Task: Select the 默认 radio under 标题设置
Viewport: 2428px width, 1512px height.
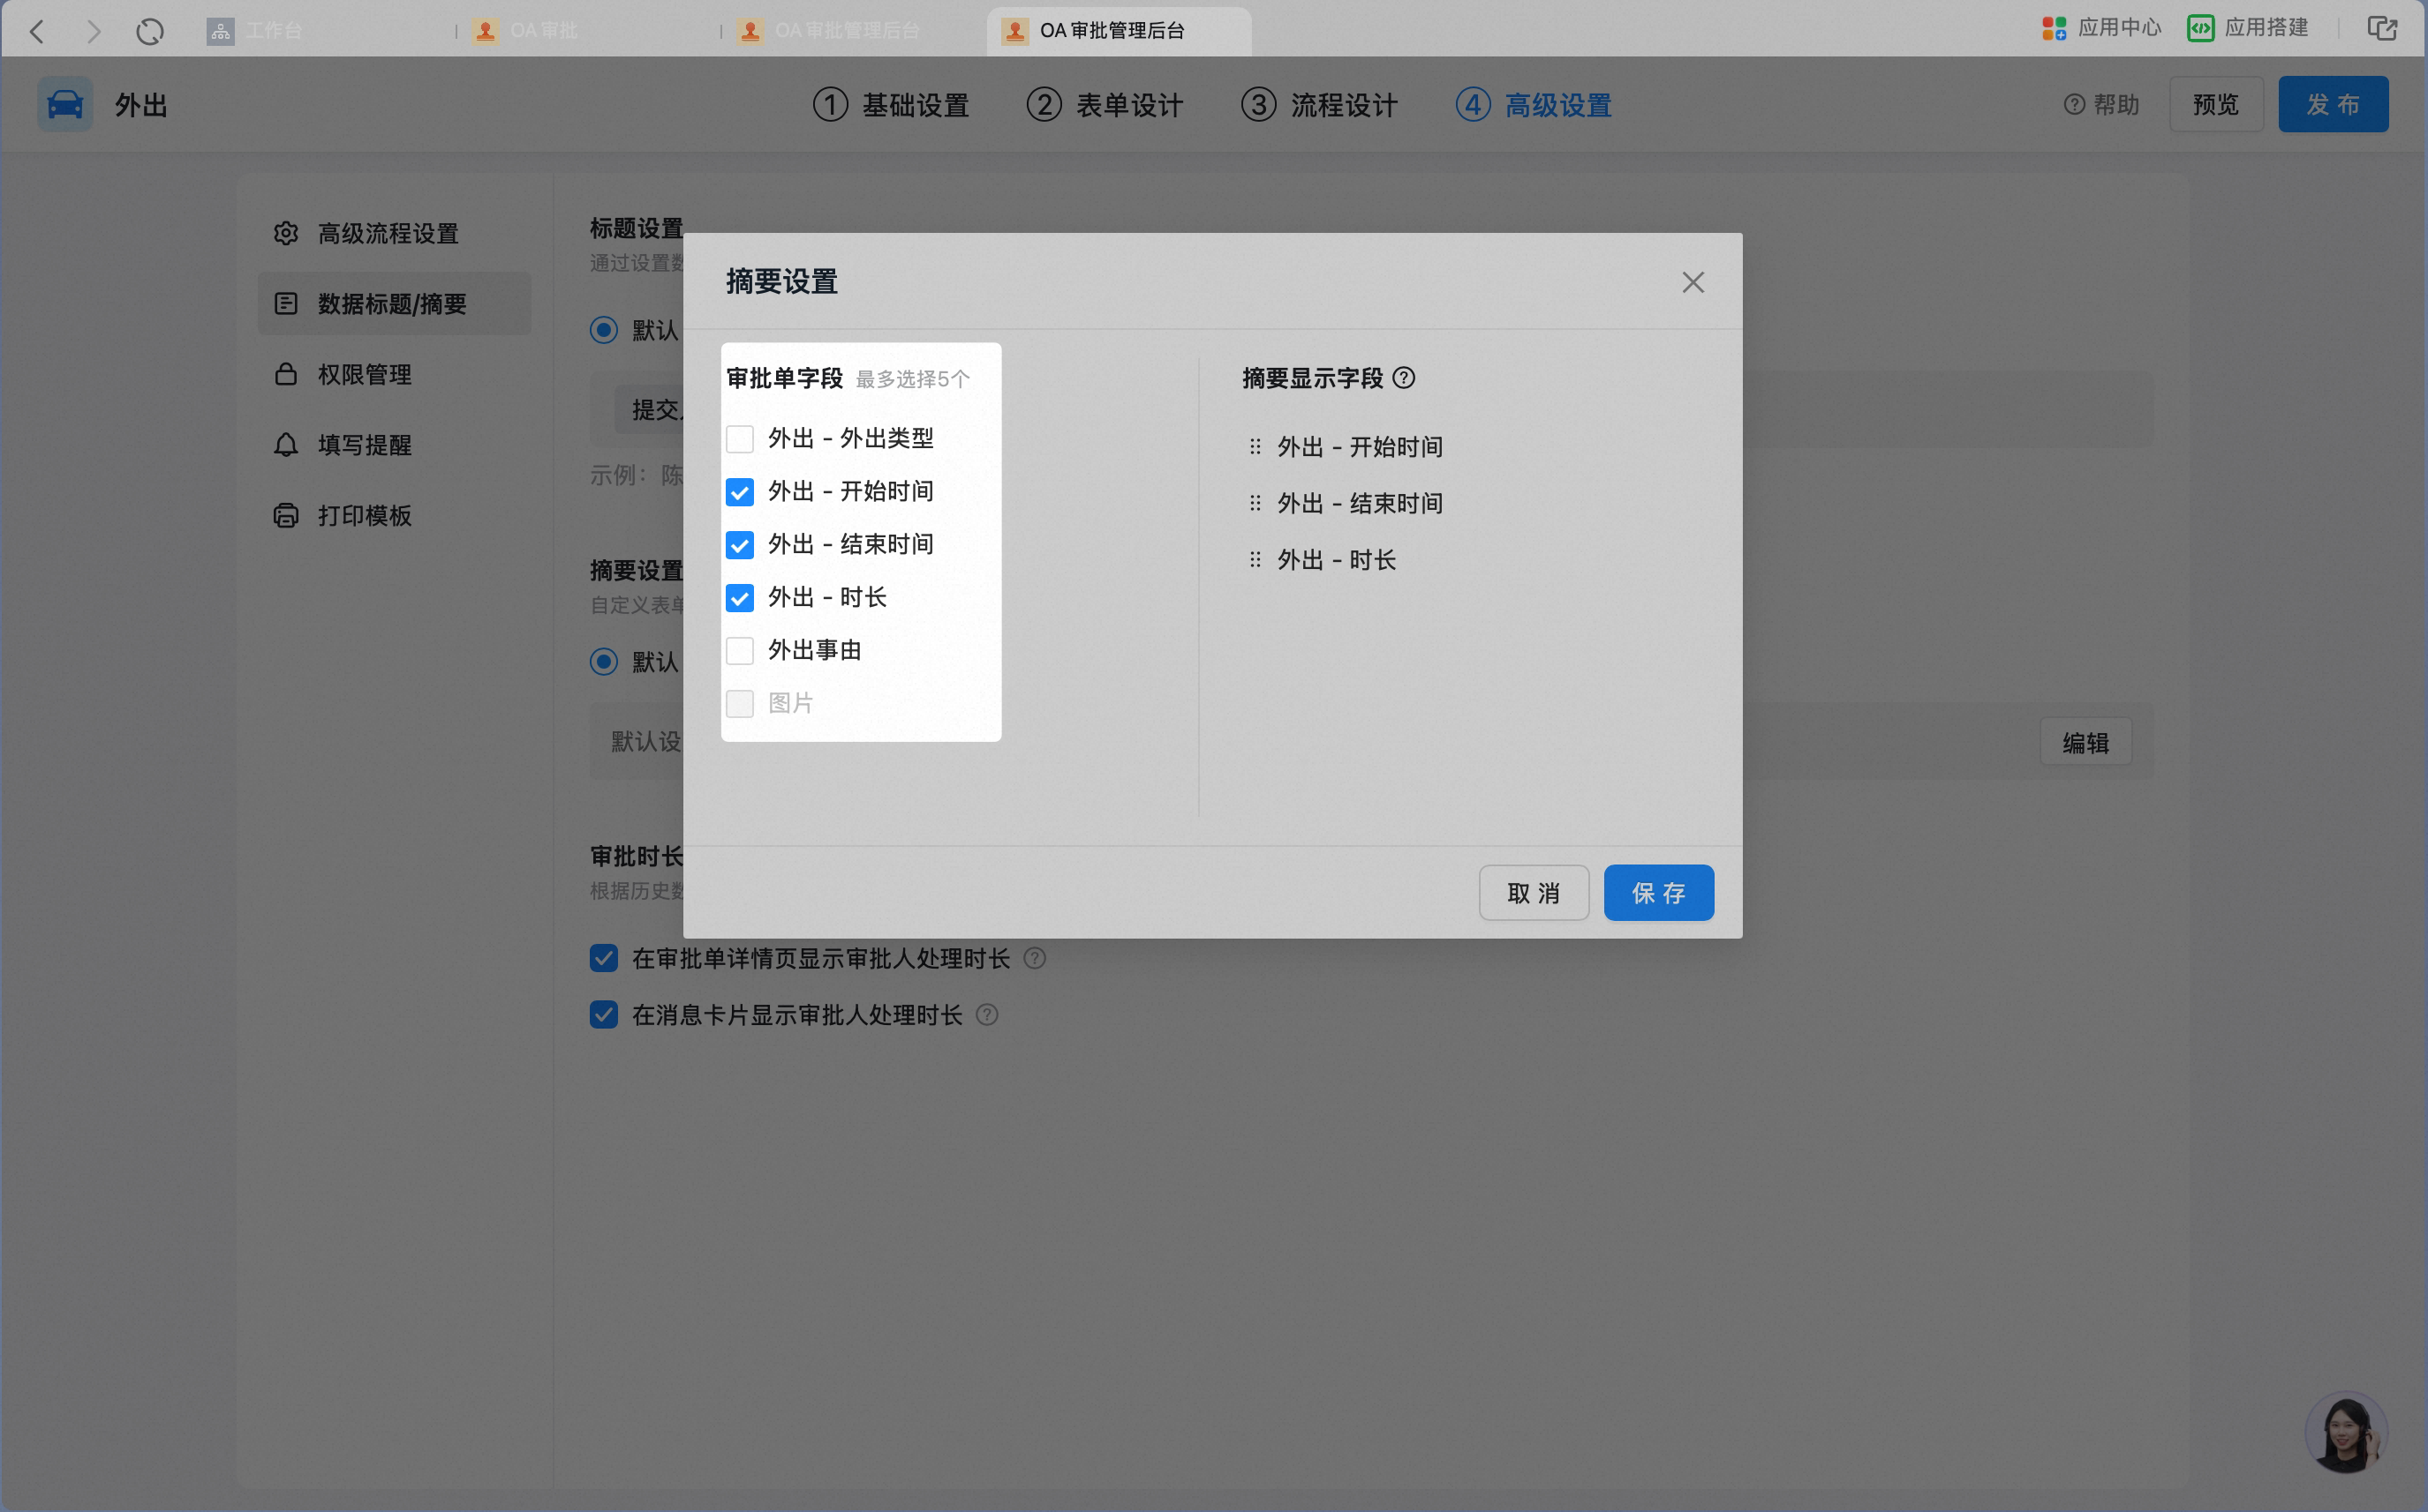Action: pos(604,330)
